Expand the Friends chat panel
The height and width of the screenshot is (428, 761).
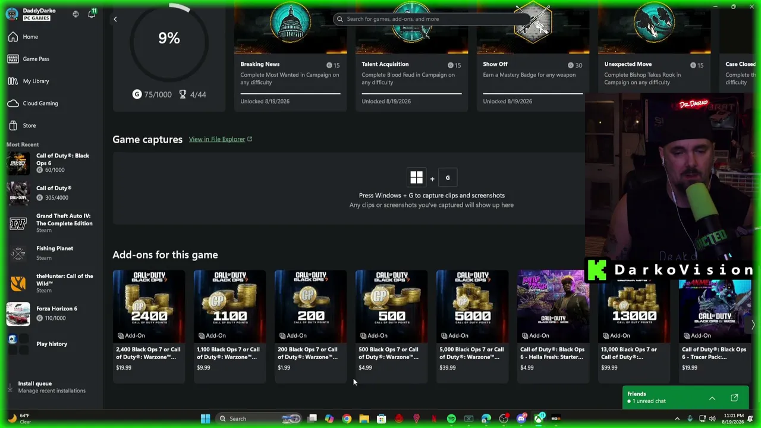coord(712,398)
